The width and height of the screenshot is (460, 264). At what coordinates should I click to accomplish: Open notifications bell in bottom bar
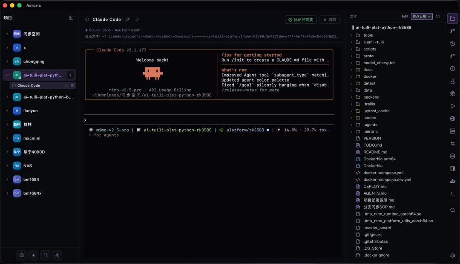pyautogui.click(x=45, y=255)
